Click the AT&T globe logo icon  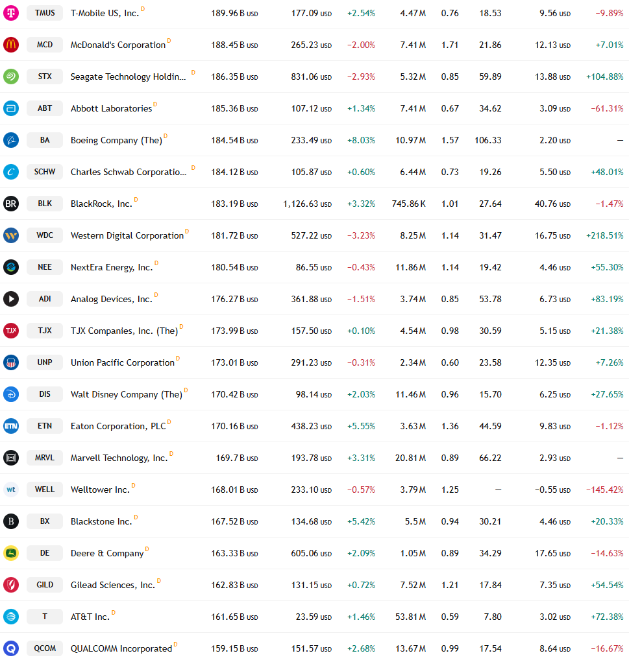[11, 617]
